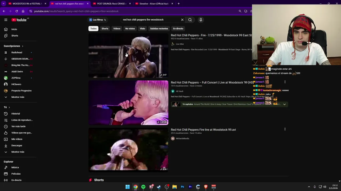Expand Mostrar más under the Tú section
Screen dimensions: 341x191
coord(18,152)
